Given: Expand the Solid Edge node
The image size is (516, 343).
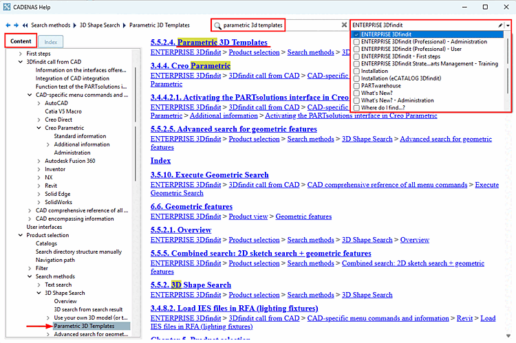Looking at the screenshot, I should click(x=39, y=194).
